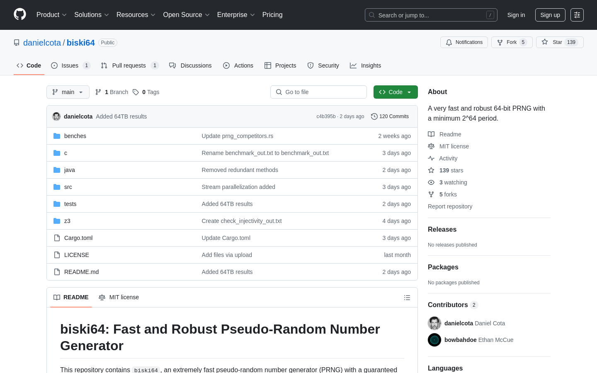597x373 pixels.
Task: Open the Discussions tab
Action: point(190,65)
